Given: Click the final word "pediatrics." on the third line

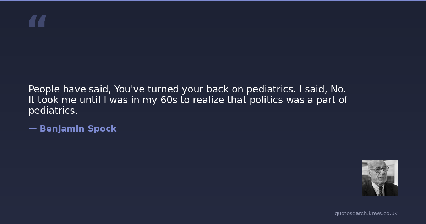Looking at the screenshot, I should click(x=53, y=111).
